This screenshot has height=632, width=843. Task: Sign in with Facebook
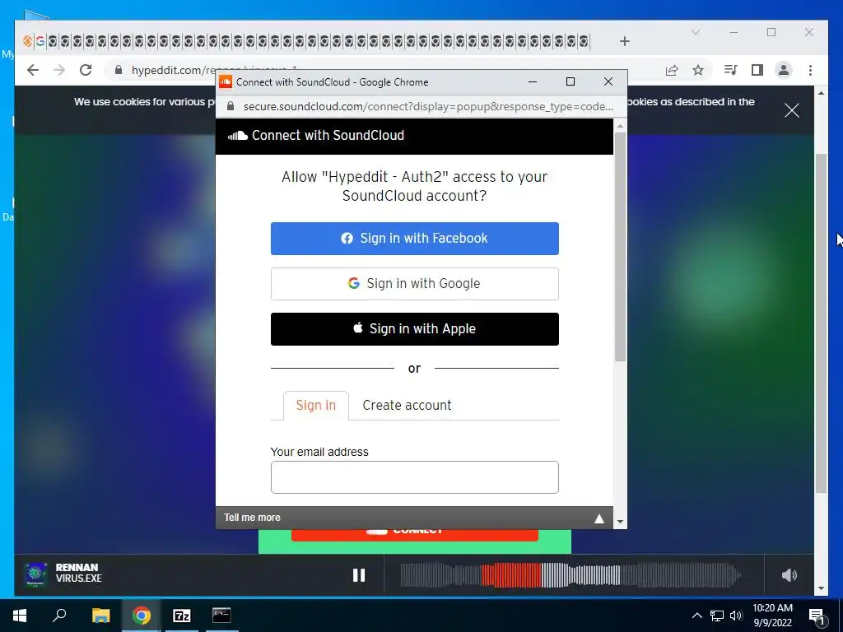point(415,239)
